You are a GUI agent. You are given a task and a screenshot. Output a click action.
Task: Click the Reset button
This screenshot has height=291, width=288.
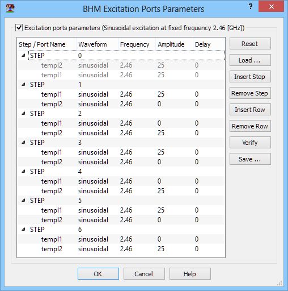tap(250, 44)
